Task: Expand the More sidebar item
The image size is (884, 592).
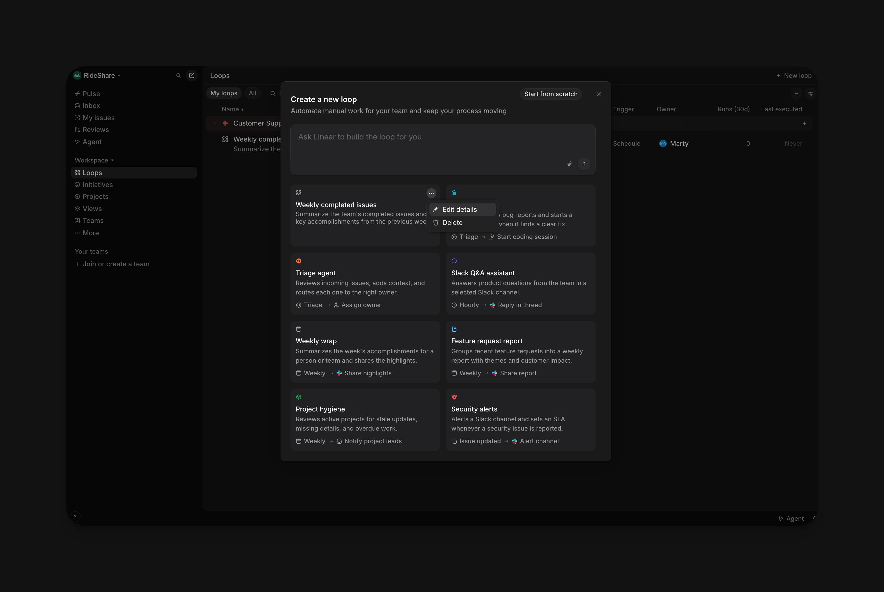Action: 134,233
